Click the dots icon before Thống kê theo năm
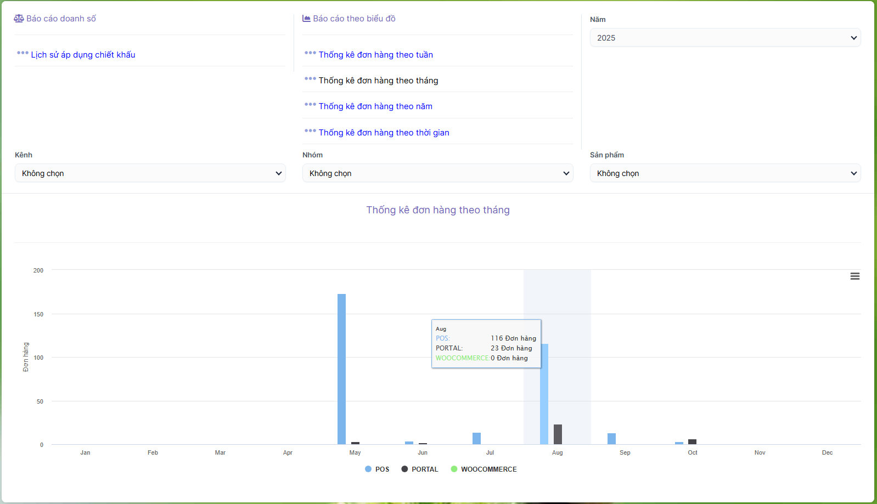 coord(310,105)
